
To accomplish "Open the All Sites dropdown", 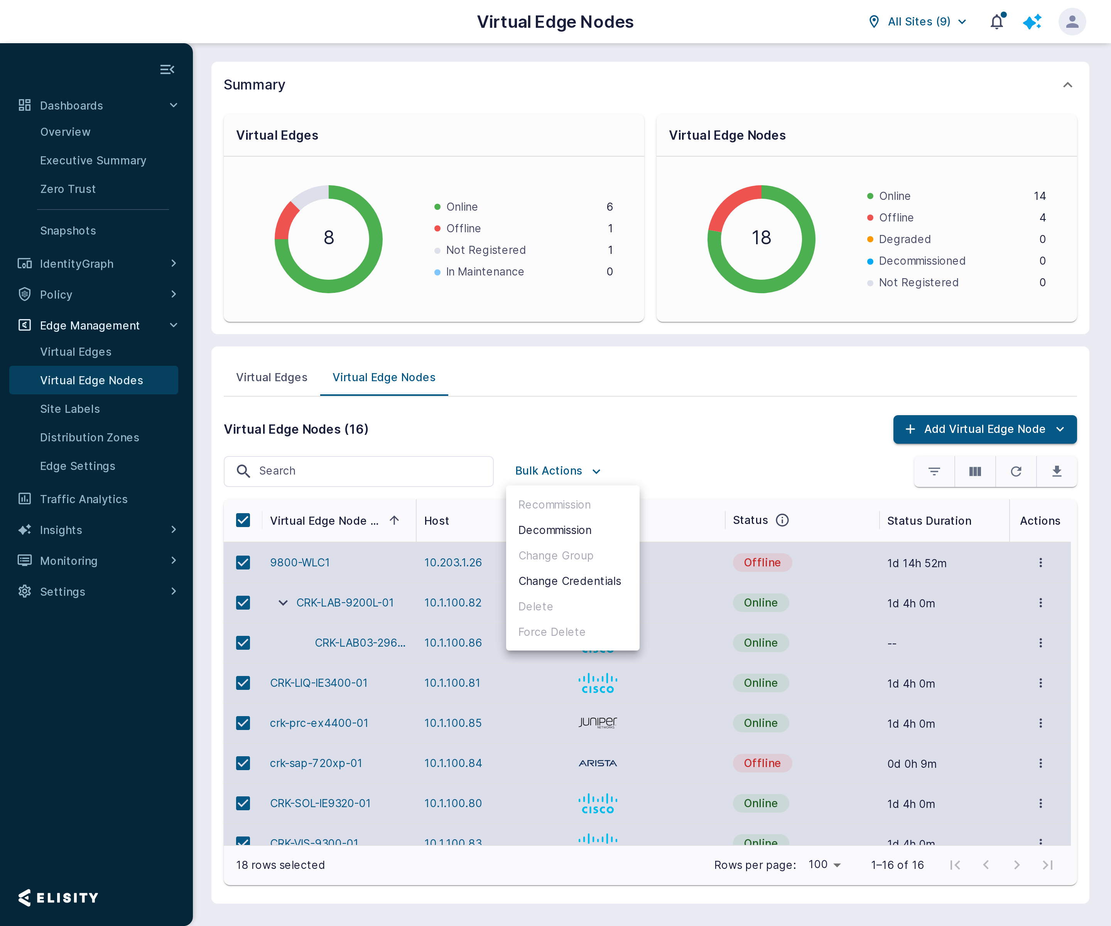I will [918, 22].
